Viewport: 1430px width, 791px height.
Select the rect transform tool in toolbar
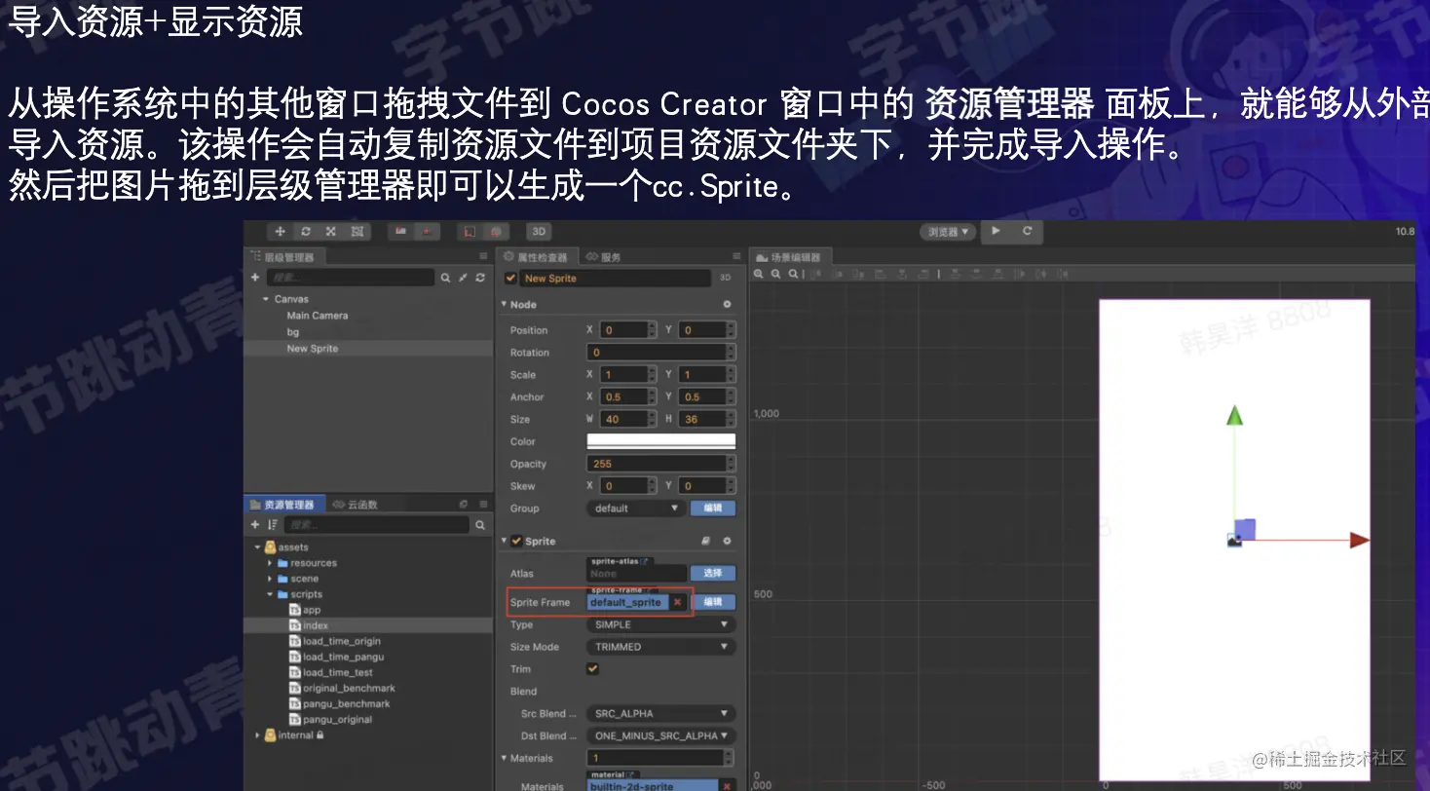pos(357,232)
